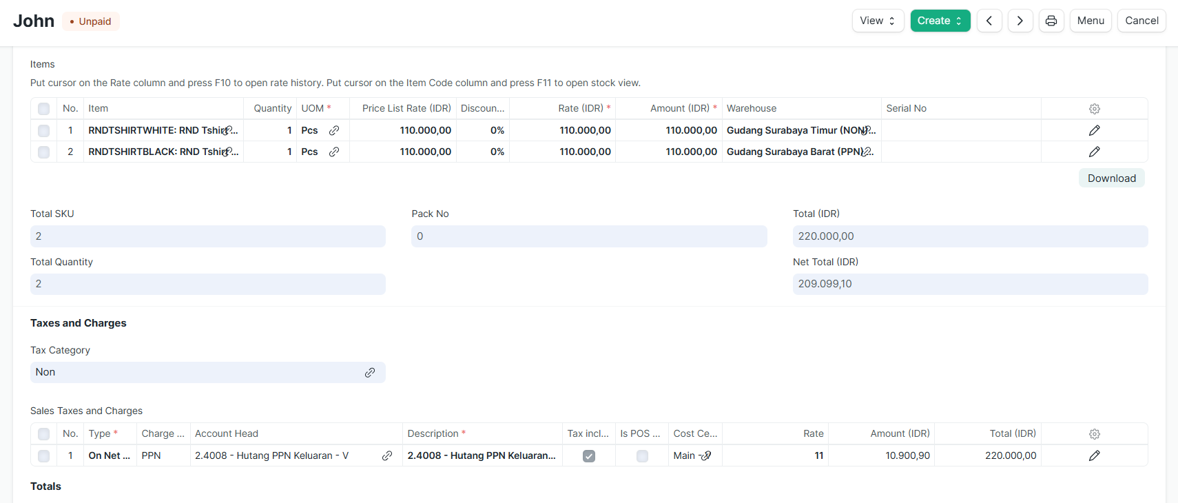This screenshot has height=503, width=1178.
Task: Select all rows in Sales Taxes table
Action: pyautogui.click(x=44, y=434)
